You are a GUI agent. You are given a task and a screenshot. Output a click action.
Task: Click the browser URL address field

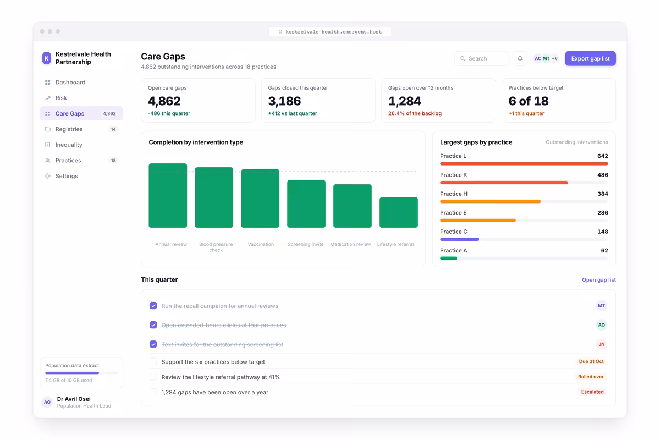[330, 32]
